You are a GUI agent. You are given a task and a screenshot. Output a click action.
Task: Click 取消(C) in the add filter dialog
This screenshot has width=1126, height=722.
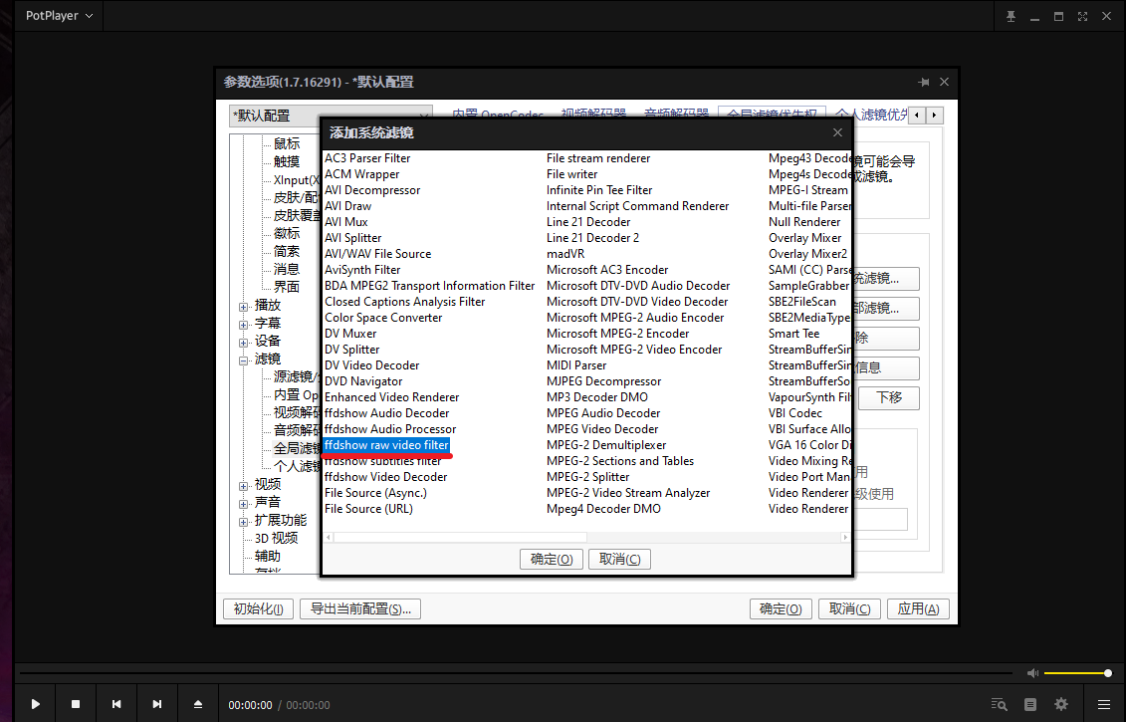point(619,559)
